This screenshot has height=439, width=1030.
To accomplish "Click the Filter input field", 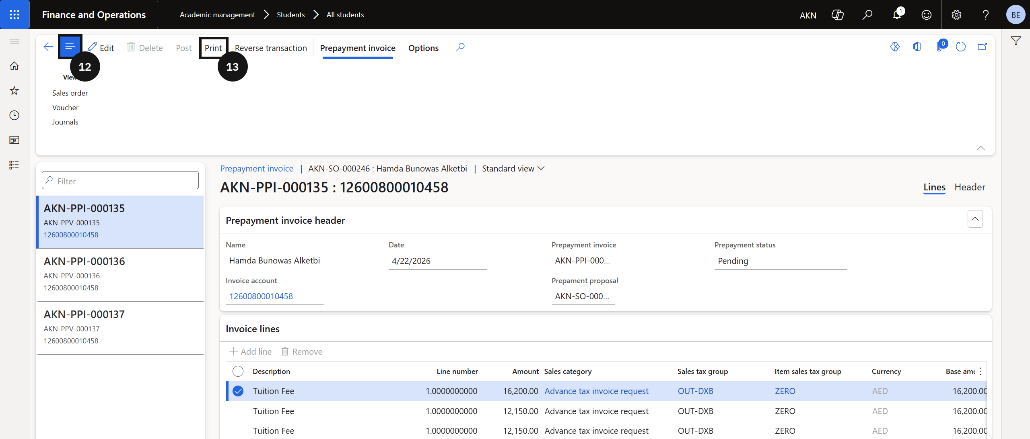I will pos(120,181).
